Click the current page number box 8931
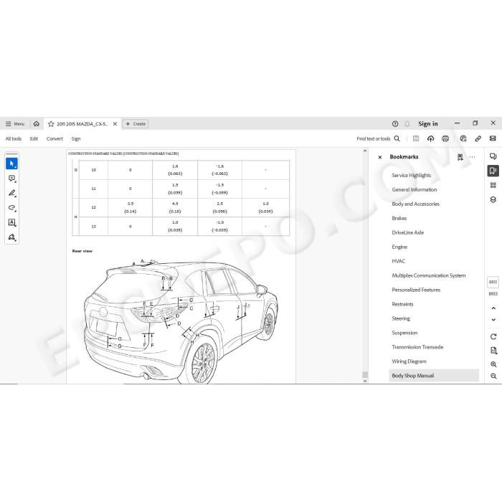Image resolution: width=502 pixels, height=502 pixels. 493,282
